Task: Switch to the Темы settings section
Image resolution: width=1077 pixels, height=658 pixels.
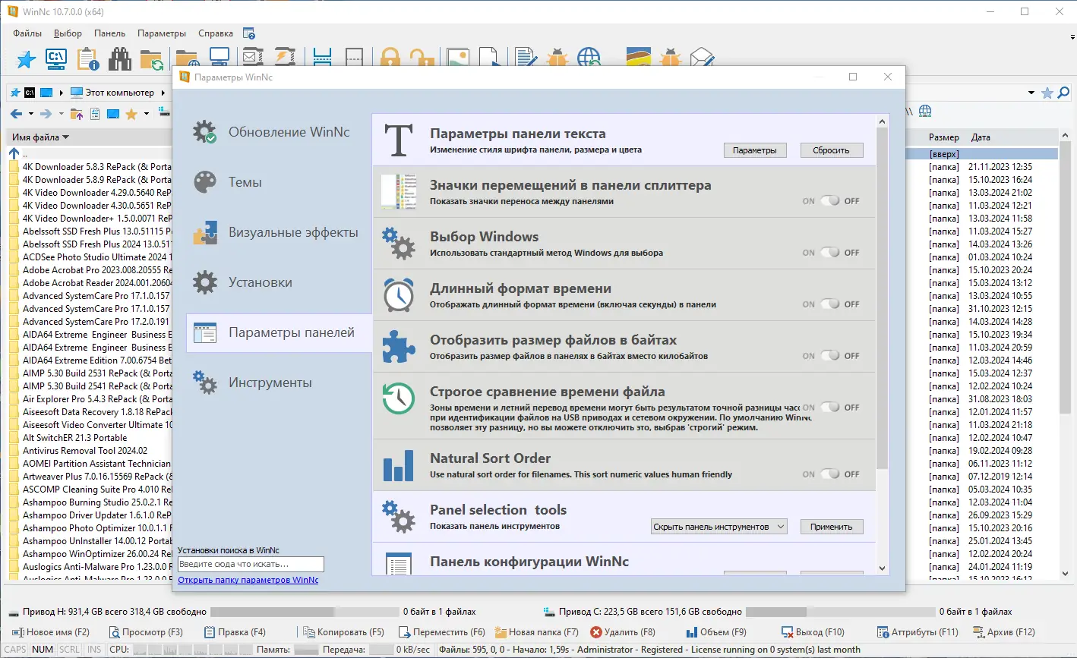Action: (x=279, y=182)
